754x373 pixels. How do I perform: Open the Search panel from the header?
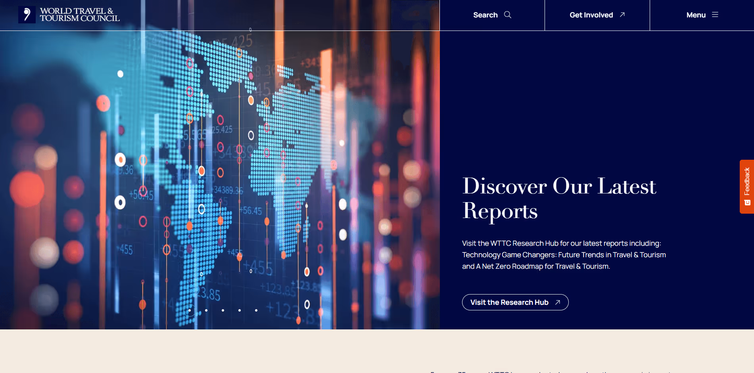pyautogui.click(x=491, y=15)
